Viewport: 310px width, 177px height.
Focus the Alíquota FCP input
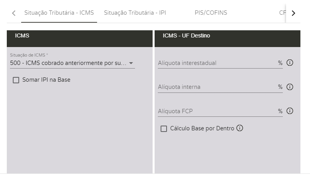coord(216,111)
